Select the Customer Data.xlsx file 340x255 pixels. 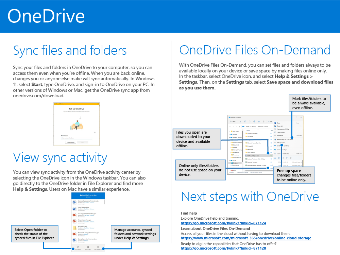click(252, 162)
